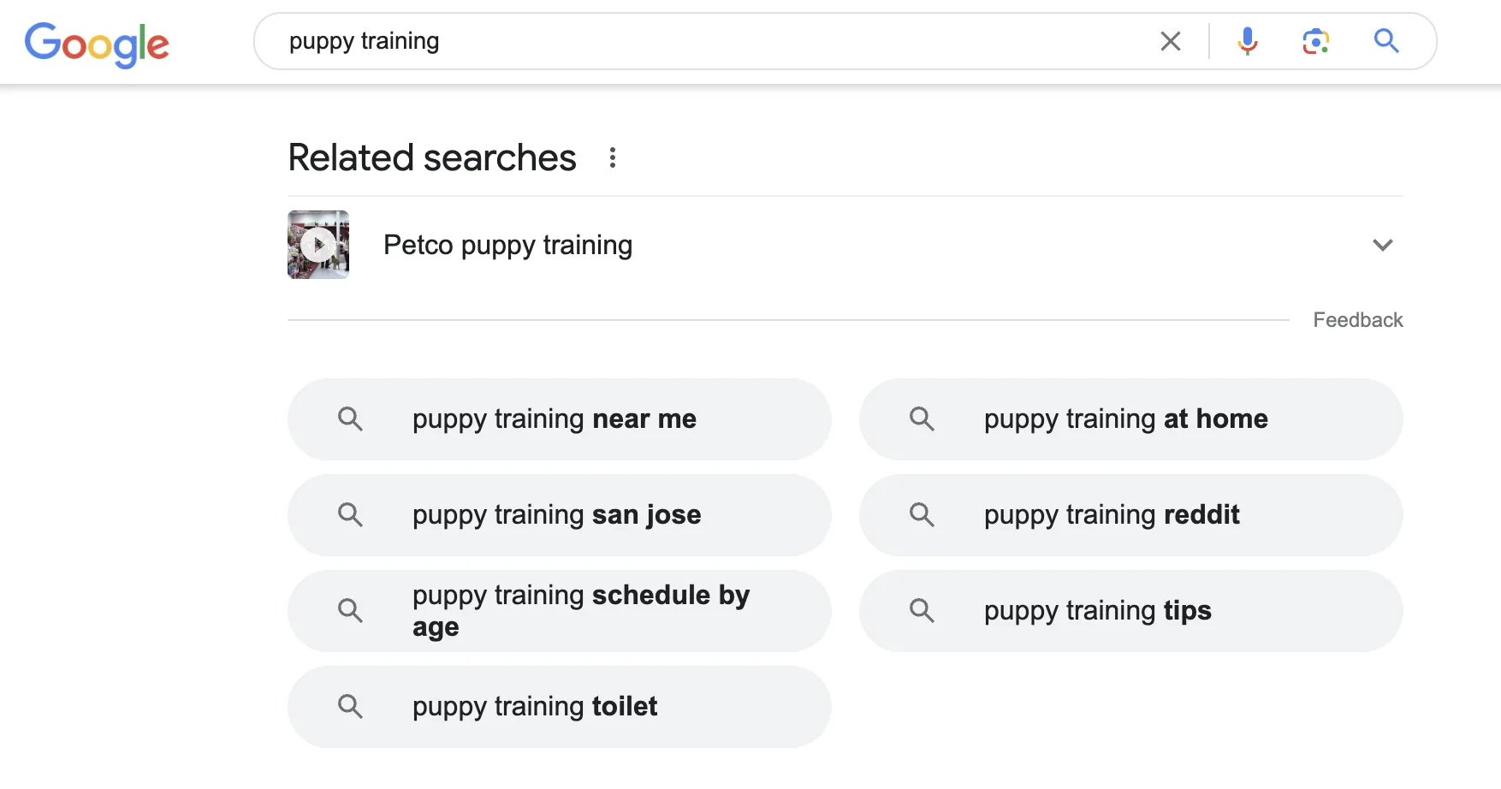
Task: Select puppy training near me suggestion
Action: click(x=559, y=419)
